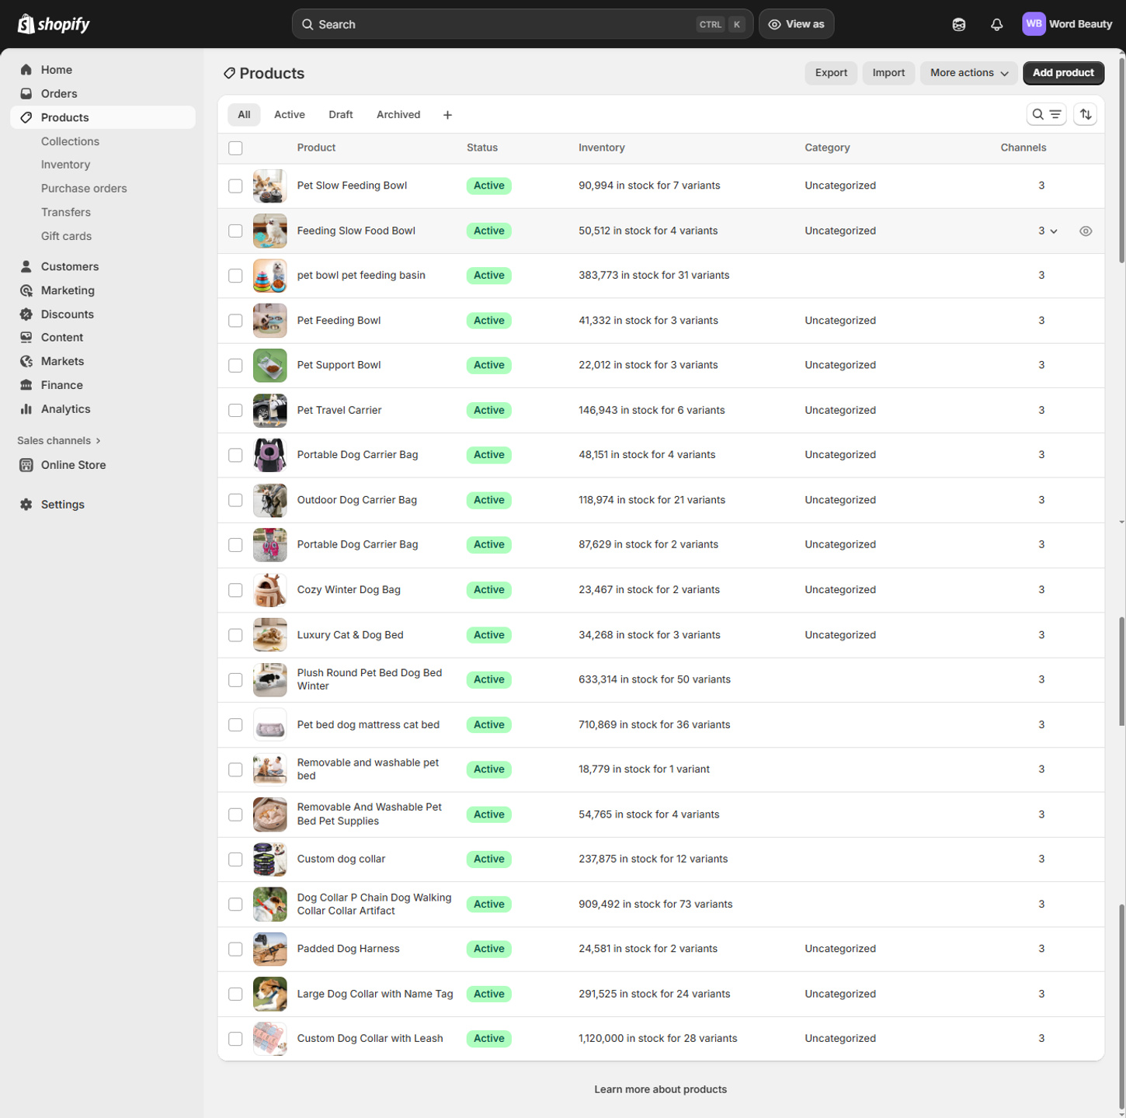The image size is (1126, 1118).
Task: Click the Shopify logo
Action: [54, 24]
